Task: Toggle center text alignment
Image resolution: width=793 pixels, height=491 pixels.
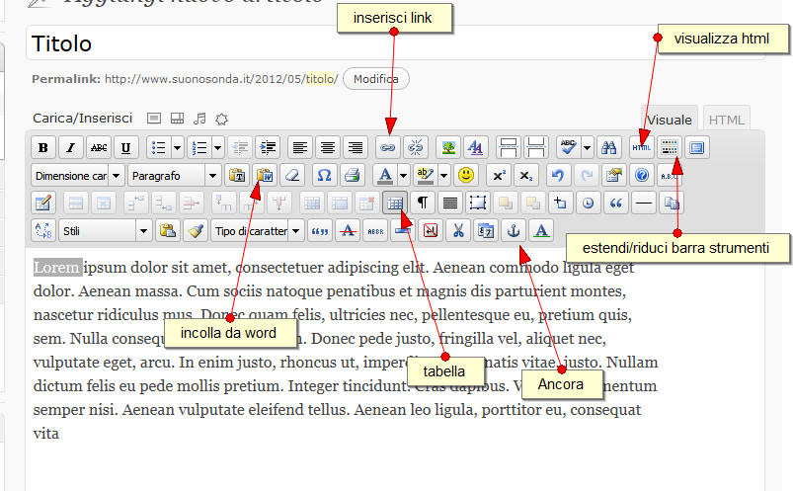Action: click(x=328, y=148)
